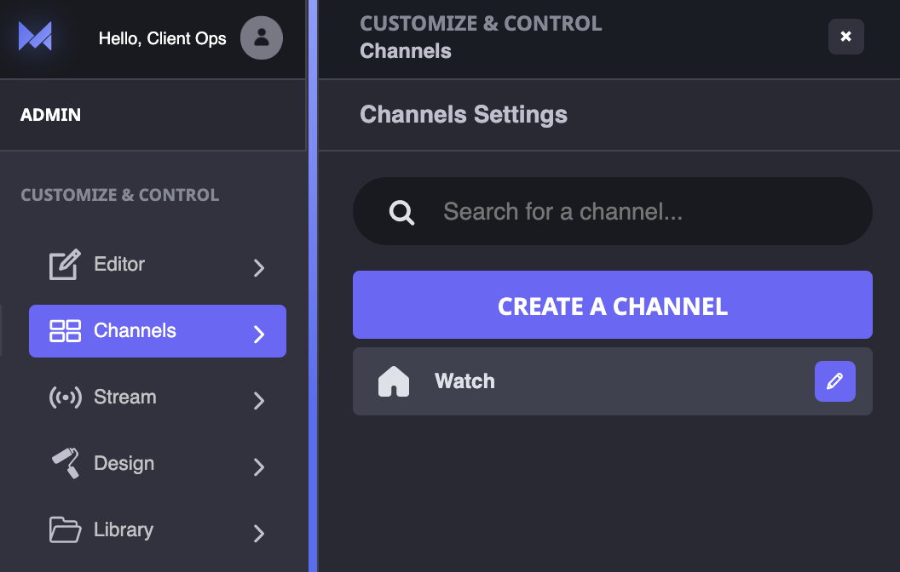The height and width of the screenshot is (572, 900).
Task: Edit the Watch channel with the pencil button
Action: [834, 381]
